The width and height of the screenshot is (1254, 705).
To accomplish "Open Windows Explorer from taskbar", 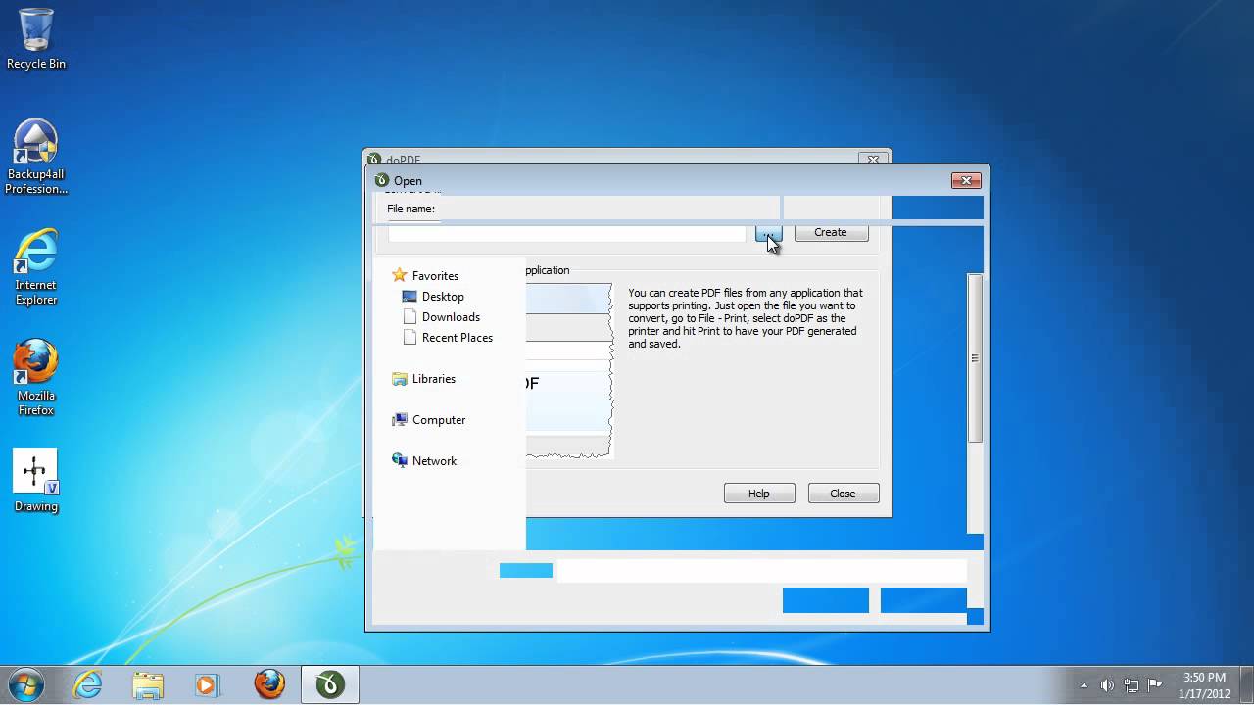I will [148, 684].
